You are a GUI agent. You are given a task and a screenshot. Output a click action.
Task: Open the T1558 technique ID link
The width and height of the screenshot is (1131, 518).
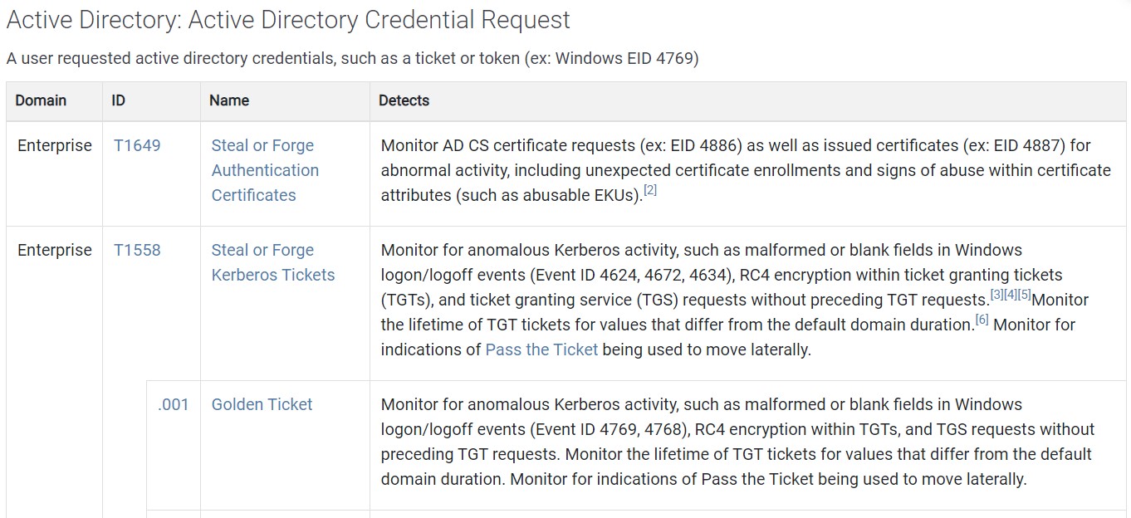point(137,250)
